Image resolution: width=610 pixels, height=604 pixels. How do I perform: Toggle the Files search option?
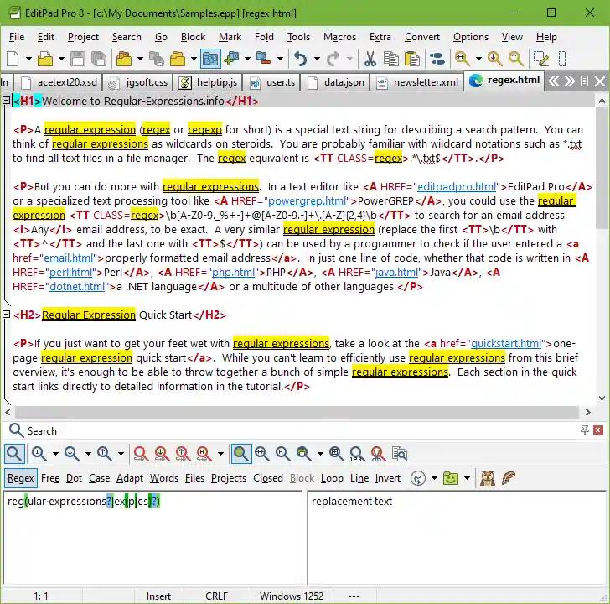coord(194,478)
